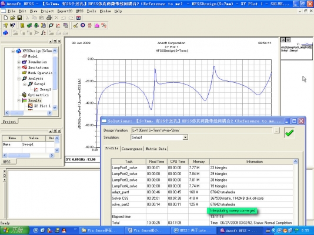Click the Windows Start button

pos(15,230)
